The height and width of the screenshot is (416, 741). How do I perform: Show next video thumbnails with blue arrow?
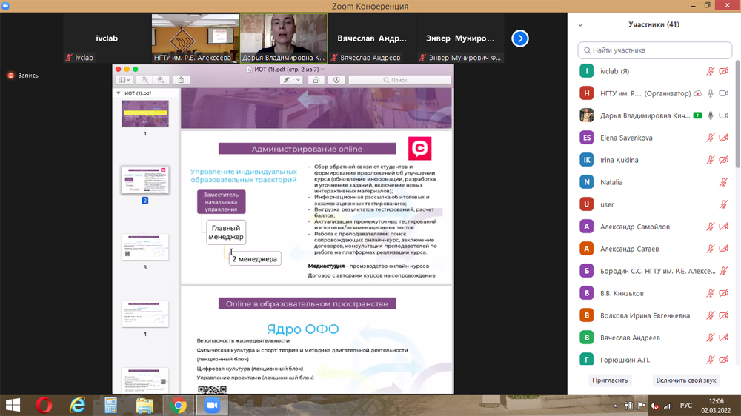[520, 38]
